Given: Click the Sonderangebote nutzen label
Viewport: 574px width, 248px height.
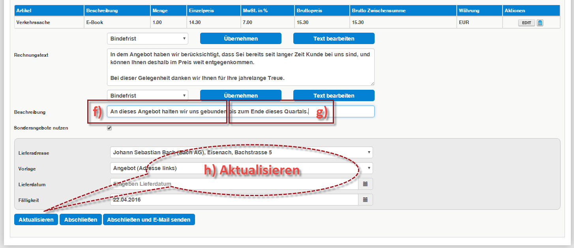Looking at the screenshot, I should [41, 128].
